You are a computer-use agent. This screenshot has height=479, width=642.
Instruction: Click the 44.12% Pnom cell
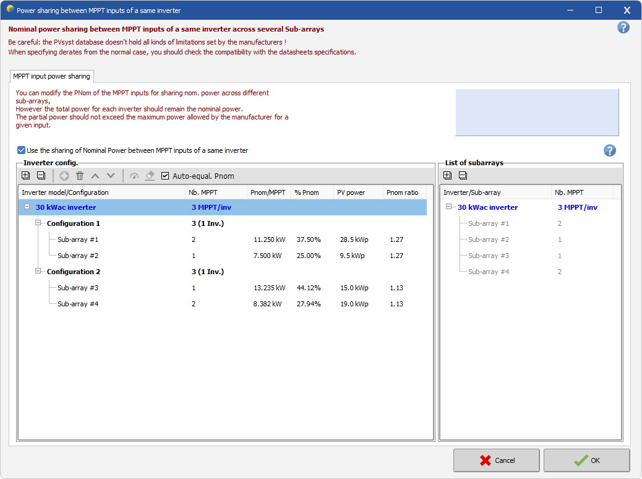(309, 288)
